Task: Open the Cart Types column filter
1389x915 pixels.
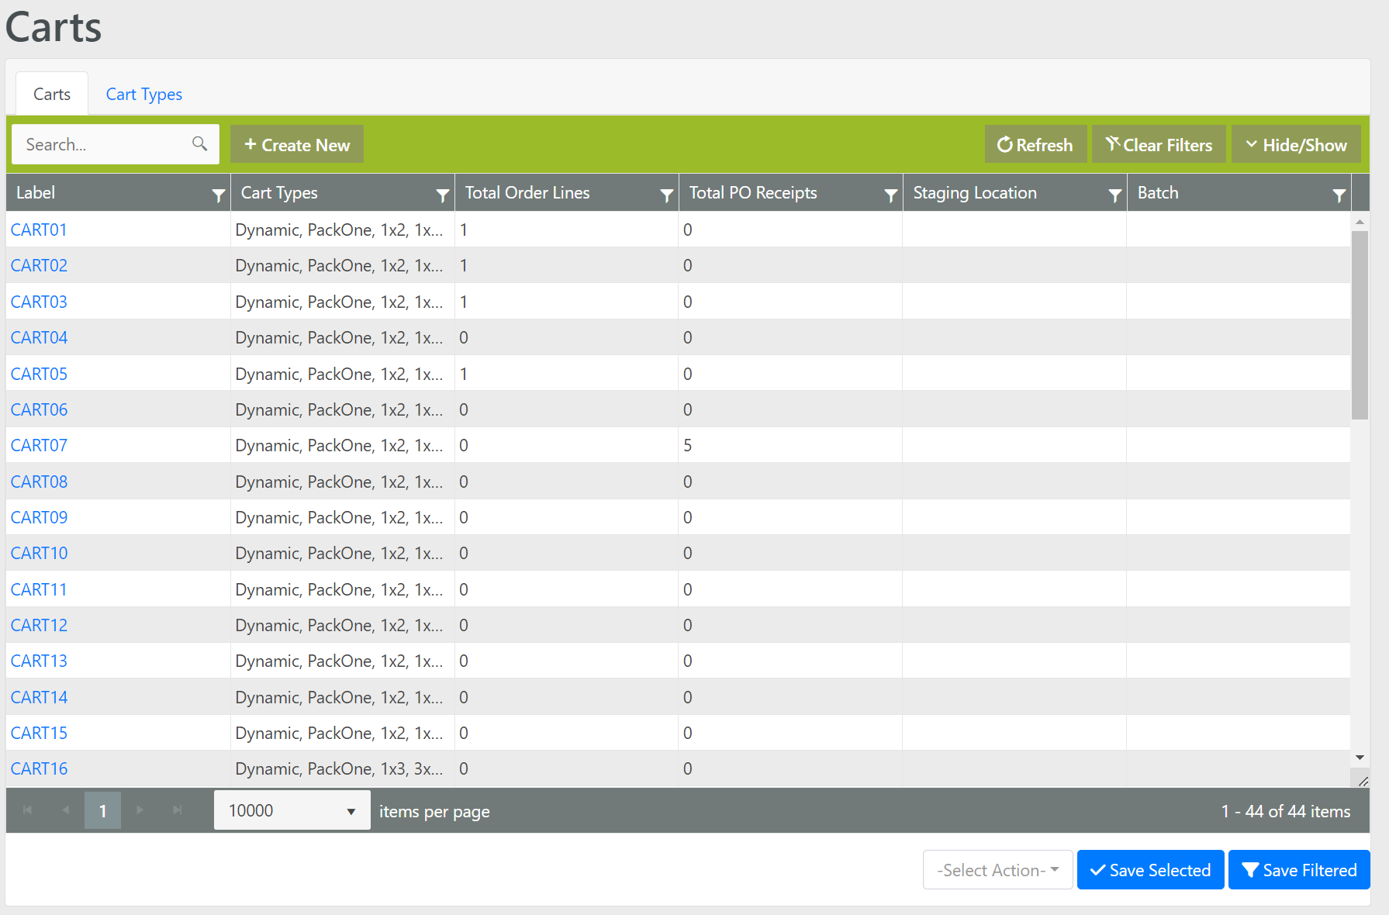Action: [x=442, y=195]
